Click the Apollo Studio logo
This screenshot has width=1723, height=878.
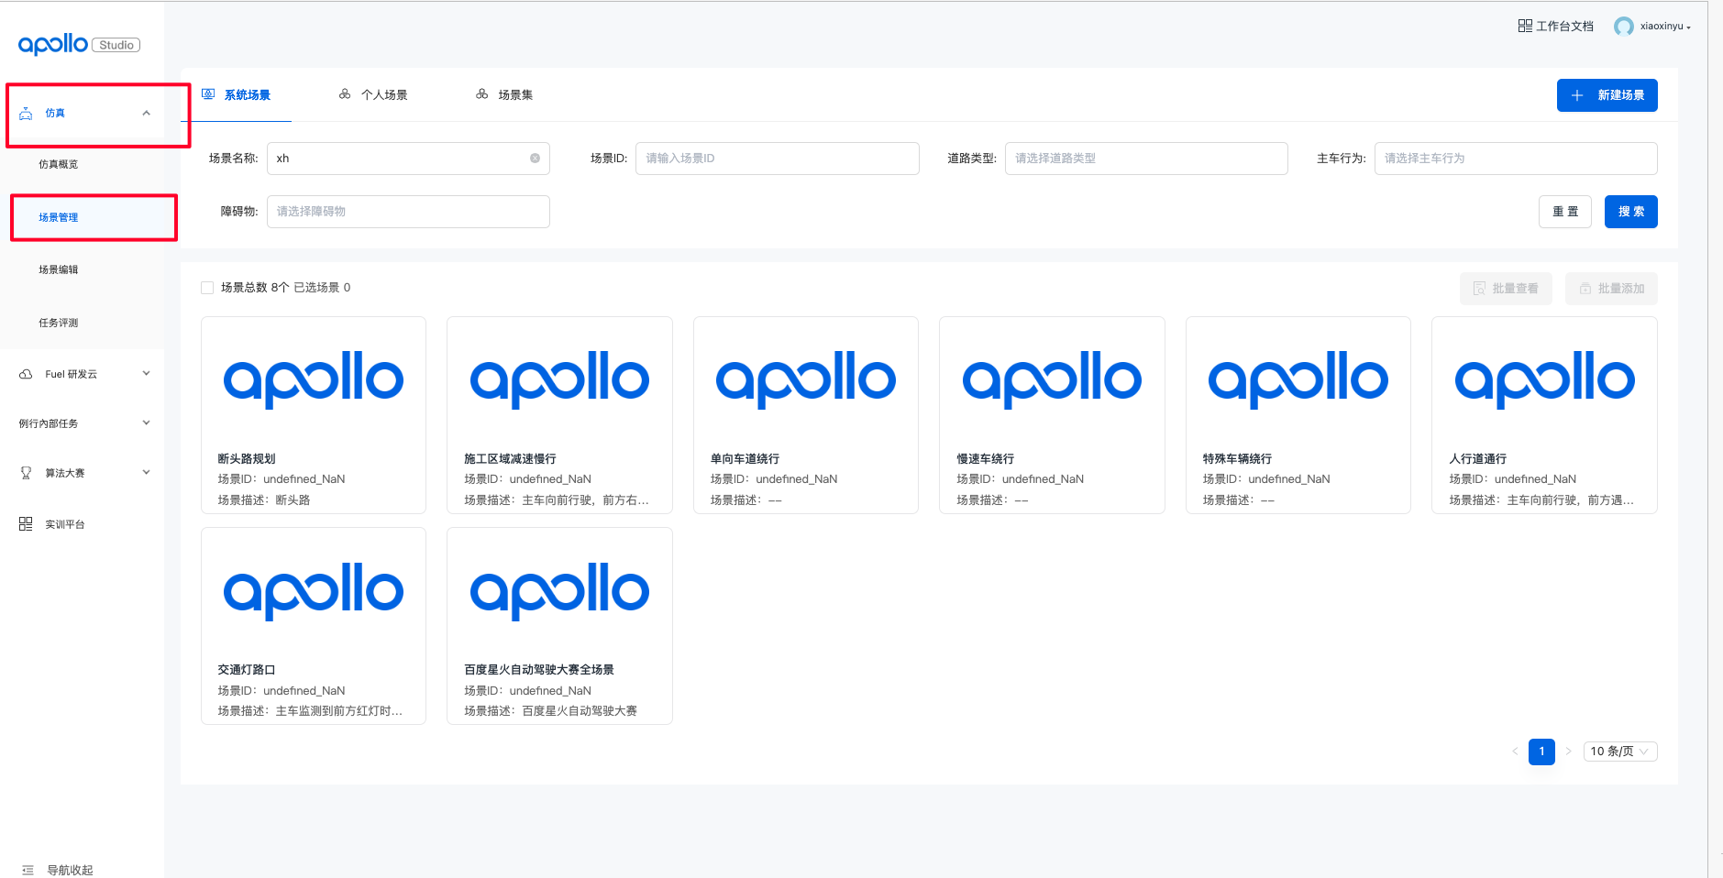click(78, 43)
